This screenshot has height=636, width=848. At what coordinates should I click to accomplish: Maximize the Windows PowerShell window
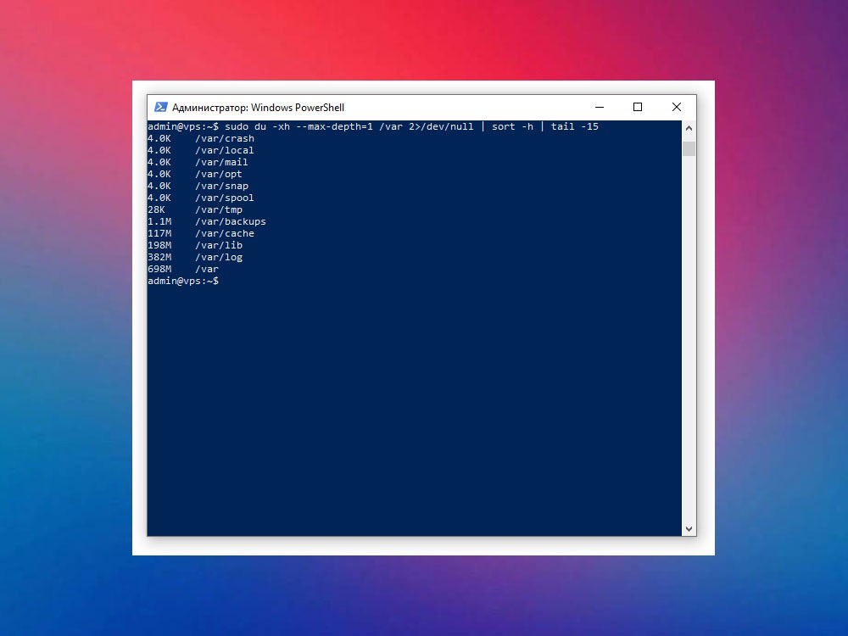(x=638, y=107)
